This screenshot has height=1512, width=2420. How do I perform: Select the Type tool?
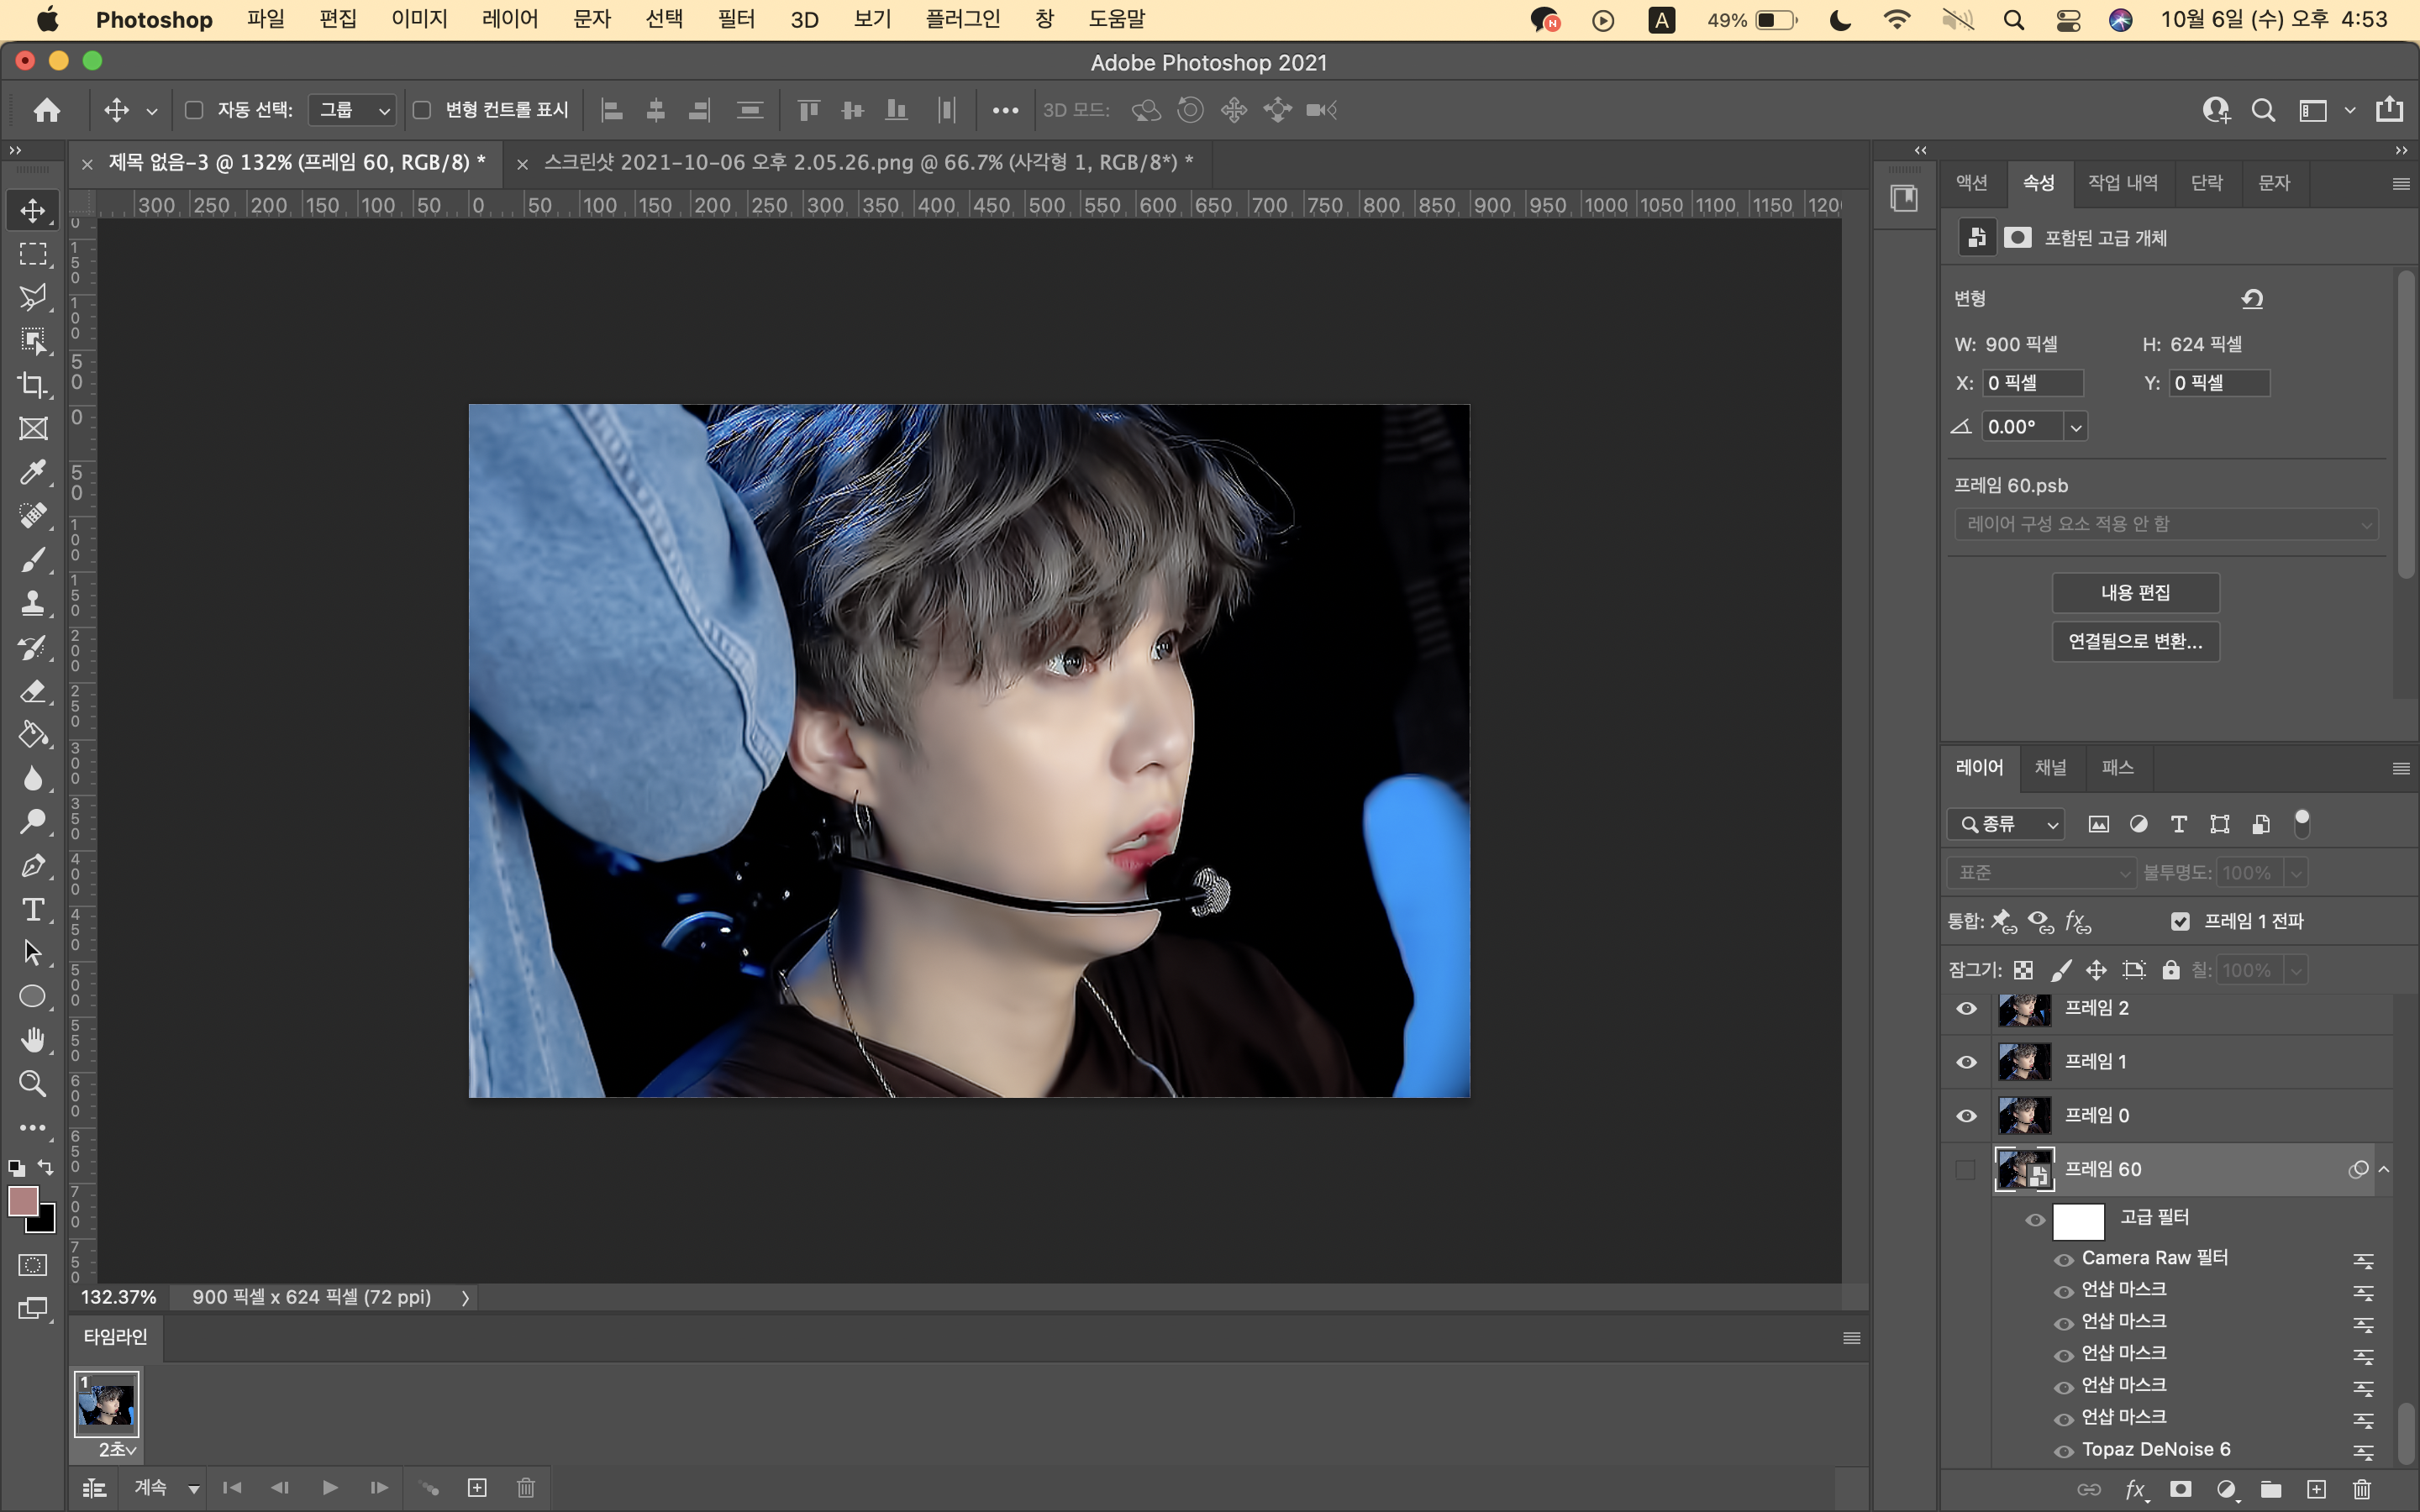[x=33, y=910]
